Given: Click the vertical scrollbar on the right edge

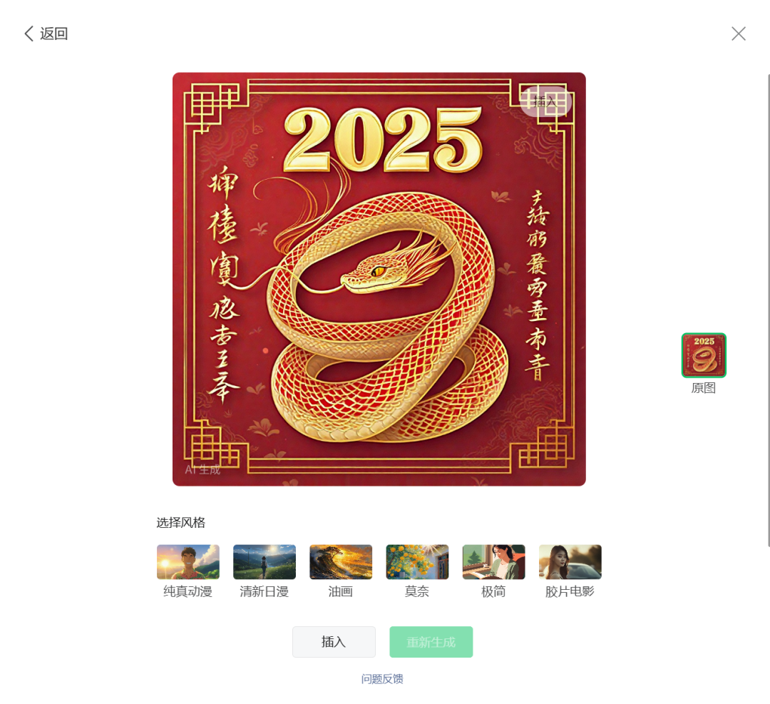Looking at the screenshot, I should point(768,310).
